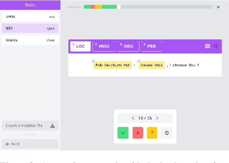Click the red reject X button
The image size is (229, 163).
pyautogui.click(x=138, y=133)
